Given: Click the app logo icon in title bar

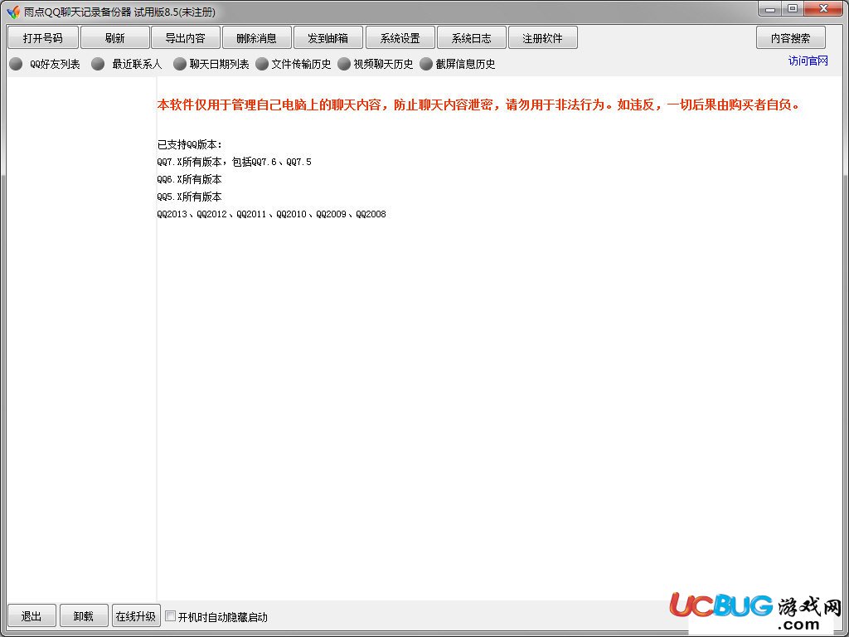Looking at the screenshot, I should 13,12.
